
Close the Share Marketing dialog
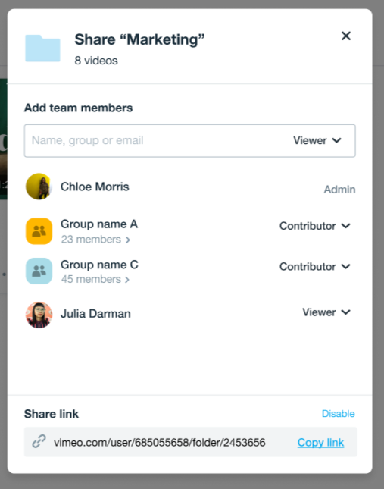[x=346, y=36]
